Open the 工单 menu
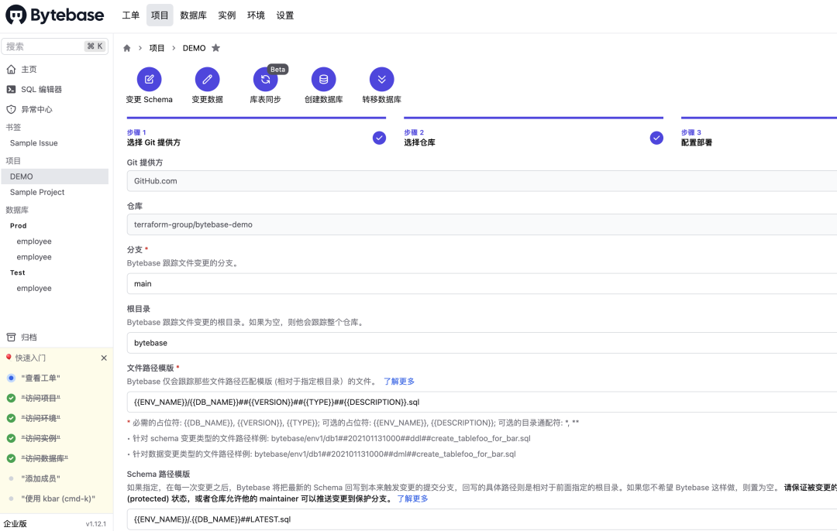Viewport: 837px width, 531px height. click(131, 15)
